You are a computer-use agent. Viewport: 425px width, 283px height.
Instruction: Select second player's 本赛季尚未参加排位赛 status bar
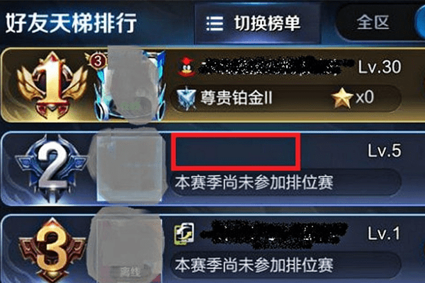pyautogui.click(x=286, y=182)
